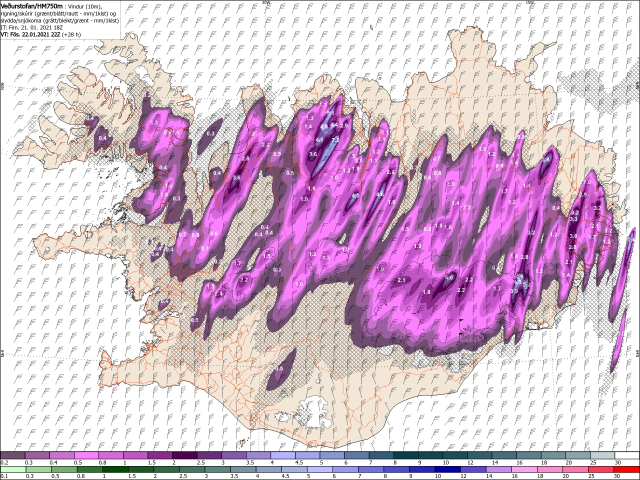Select the IT: Fim. 21. 01. 2021 18Z line

click(31, 27)
